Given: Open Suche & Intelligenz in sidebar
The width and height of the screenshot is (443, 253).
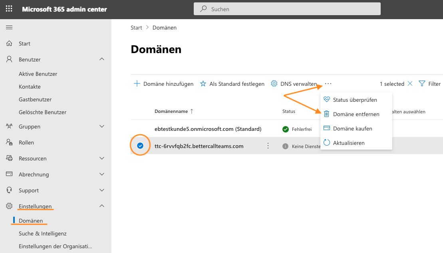Looking at the screenshot, I should pyautogui.click(x=43, y=233).
